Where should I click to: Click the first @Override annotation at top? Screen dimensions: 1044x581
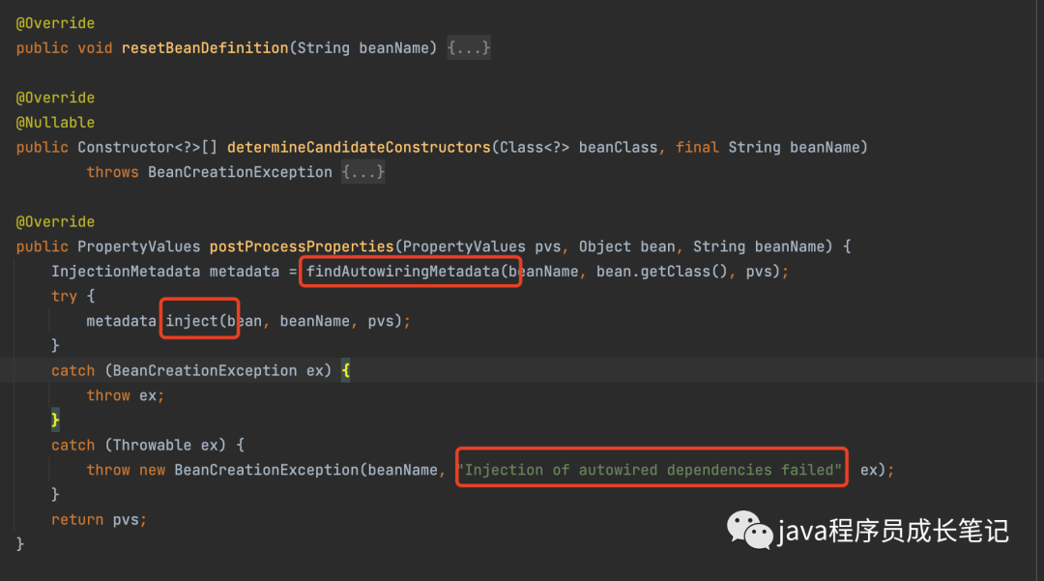55,22
